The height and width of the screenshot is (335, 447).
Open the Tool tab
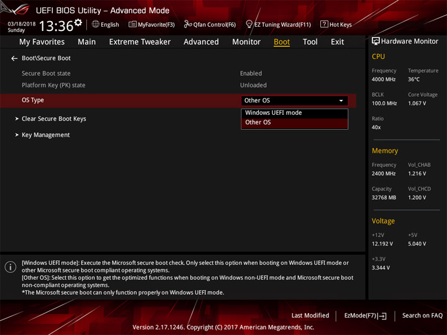[310, 42]
